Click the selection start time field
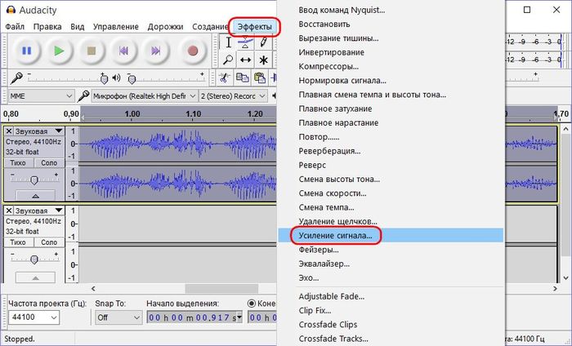 tap(192, 317)
